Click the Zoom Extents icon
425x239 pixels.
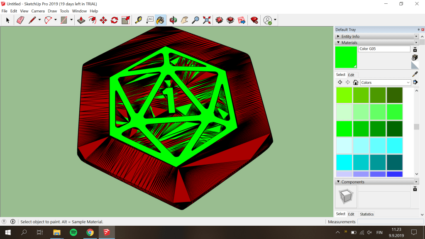207,20
